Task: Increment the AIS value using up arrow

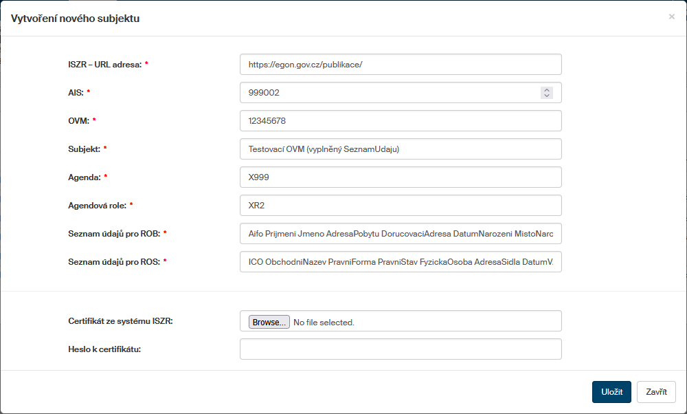Action: coord(547,89)
